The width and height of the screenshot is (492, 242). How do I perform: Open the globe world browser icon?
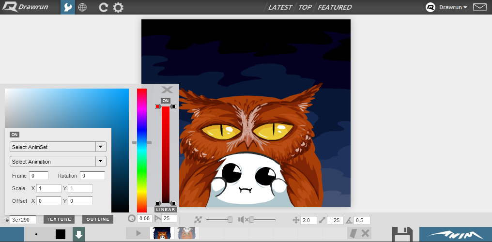click(x=82, y=7)
